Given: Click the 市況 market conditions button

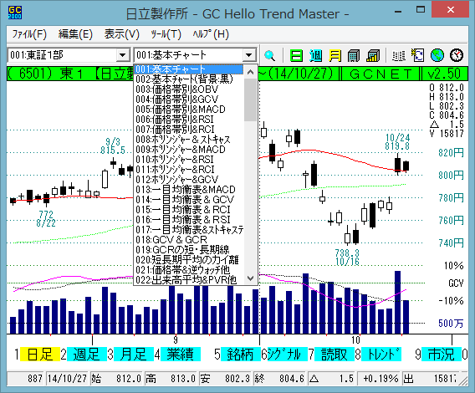Looking at the screenshot, I should pos(442,355).
